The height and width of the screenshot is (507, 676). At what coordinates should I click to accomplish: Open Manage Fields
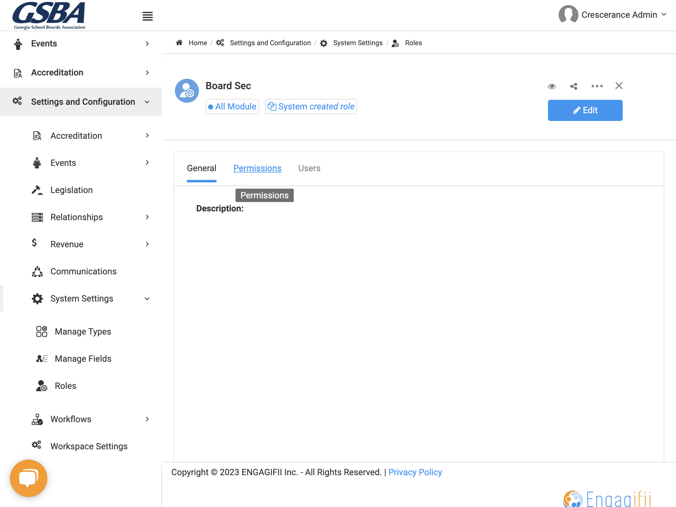(x=83, y=359)
